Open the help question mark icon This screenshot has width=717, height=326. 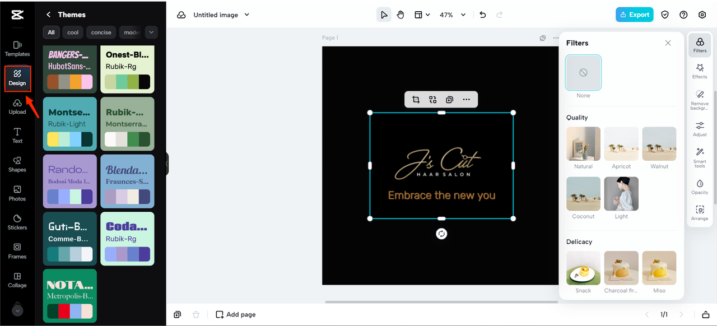click(683, 15)
